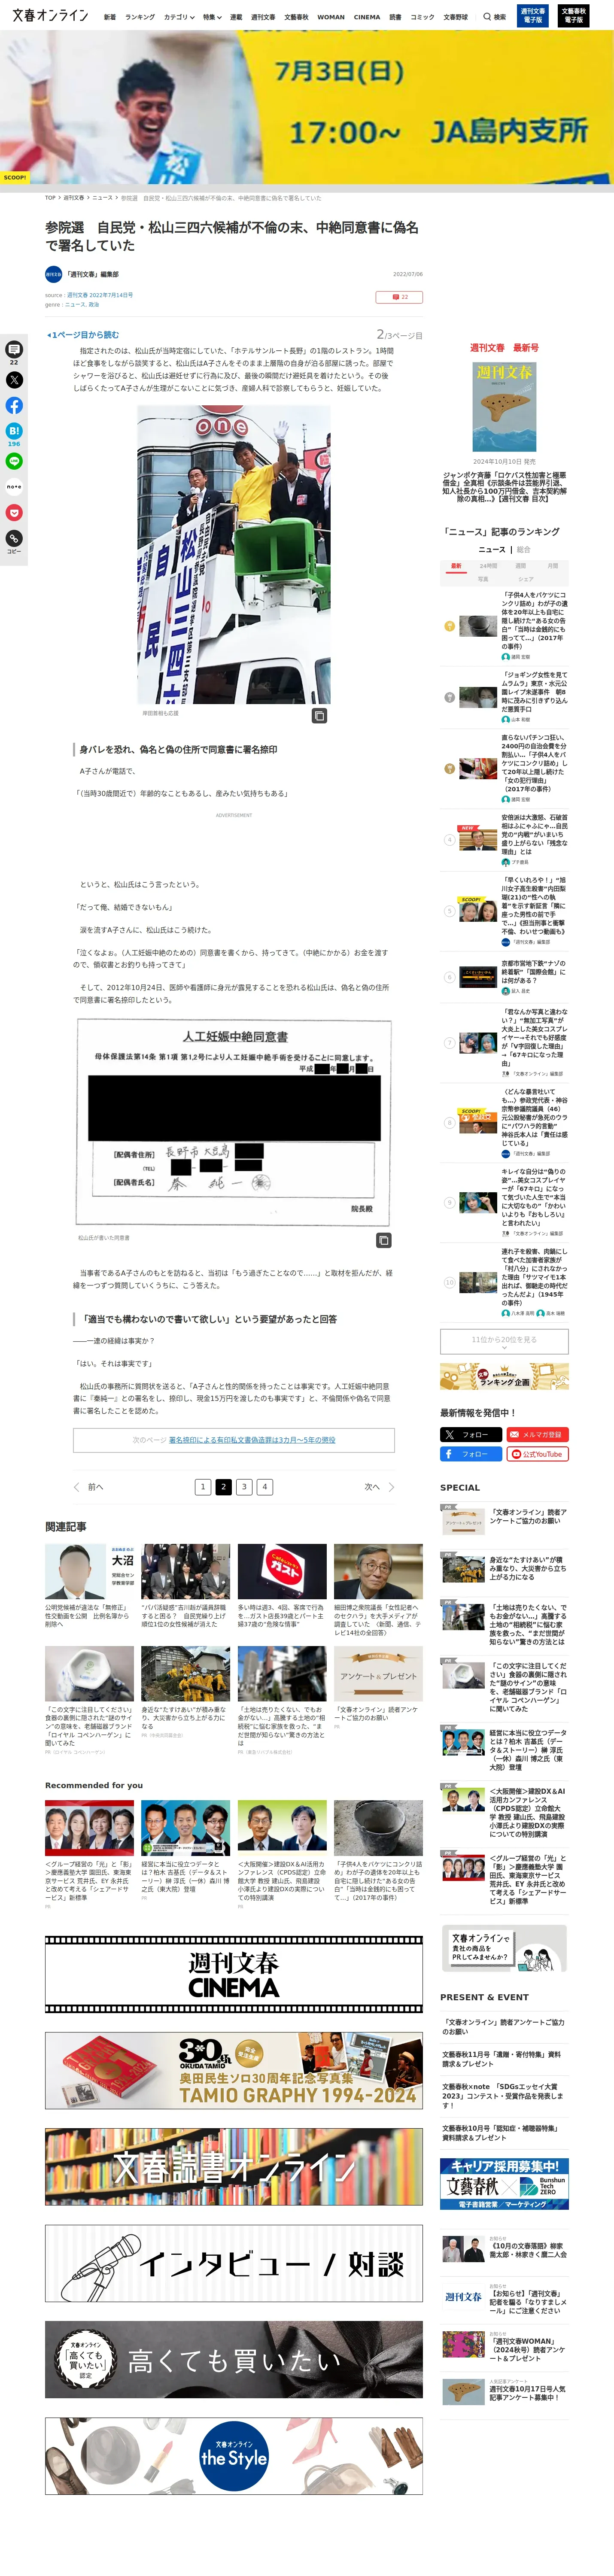Go to previous page with 前へ arrow

pos(89,1487)
